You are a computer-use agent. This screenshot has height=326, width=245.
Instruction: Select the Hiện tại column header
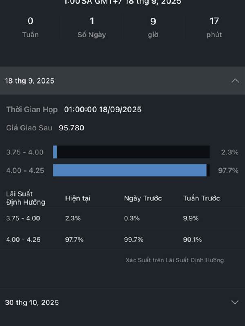78,198
